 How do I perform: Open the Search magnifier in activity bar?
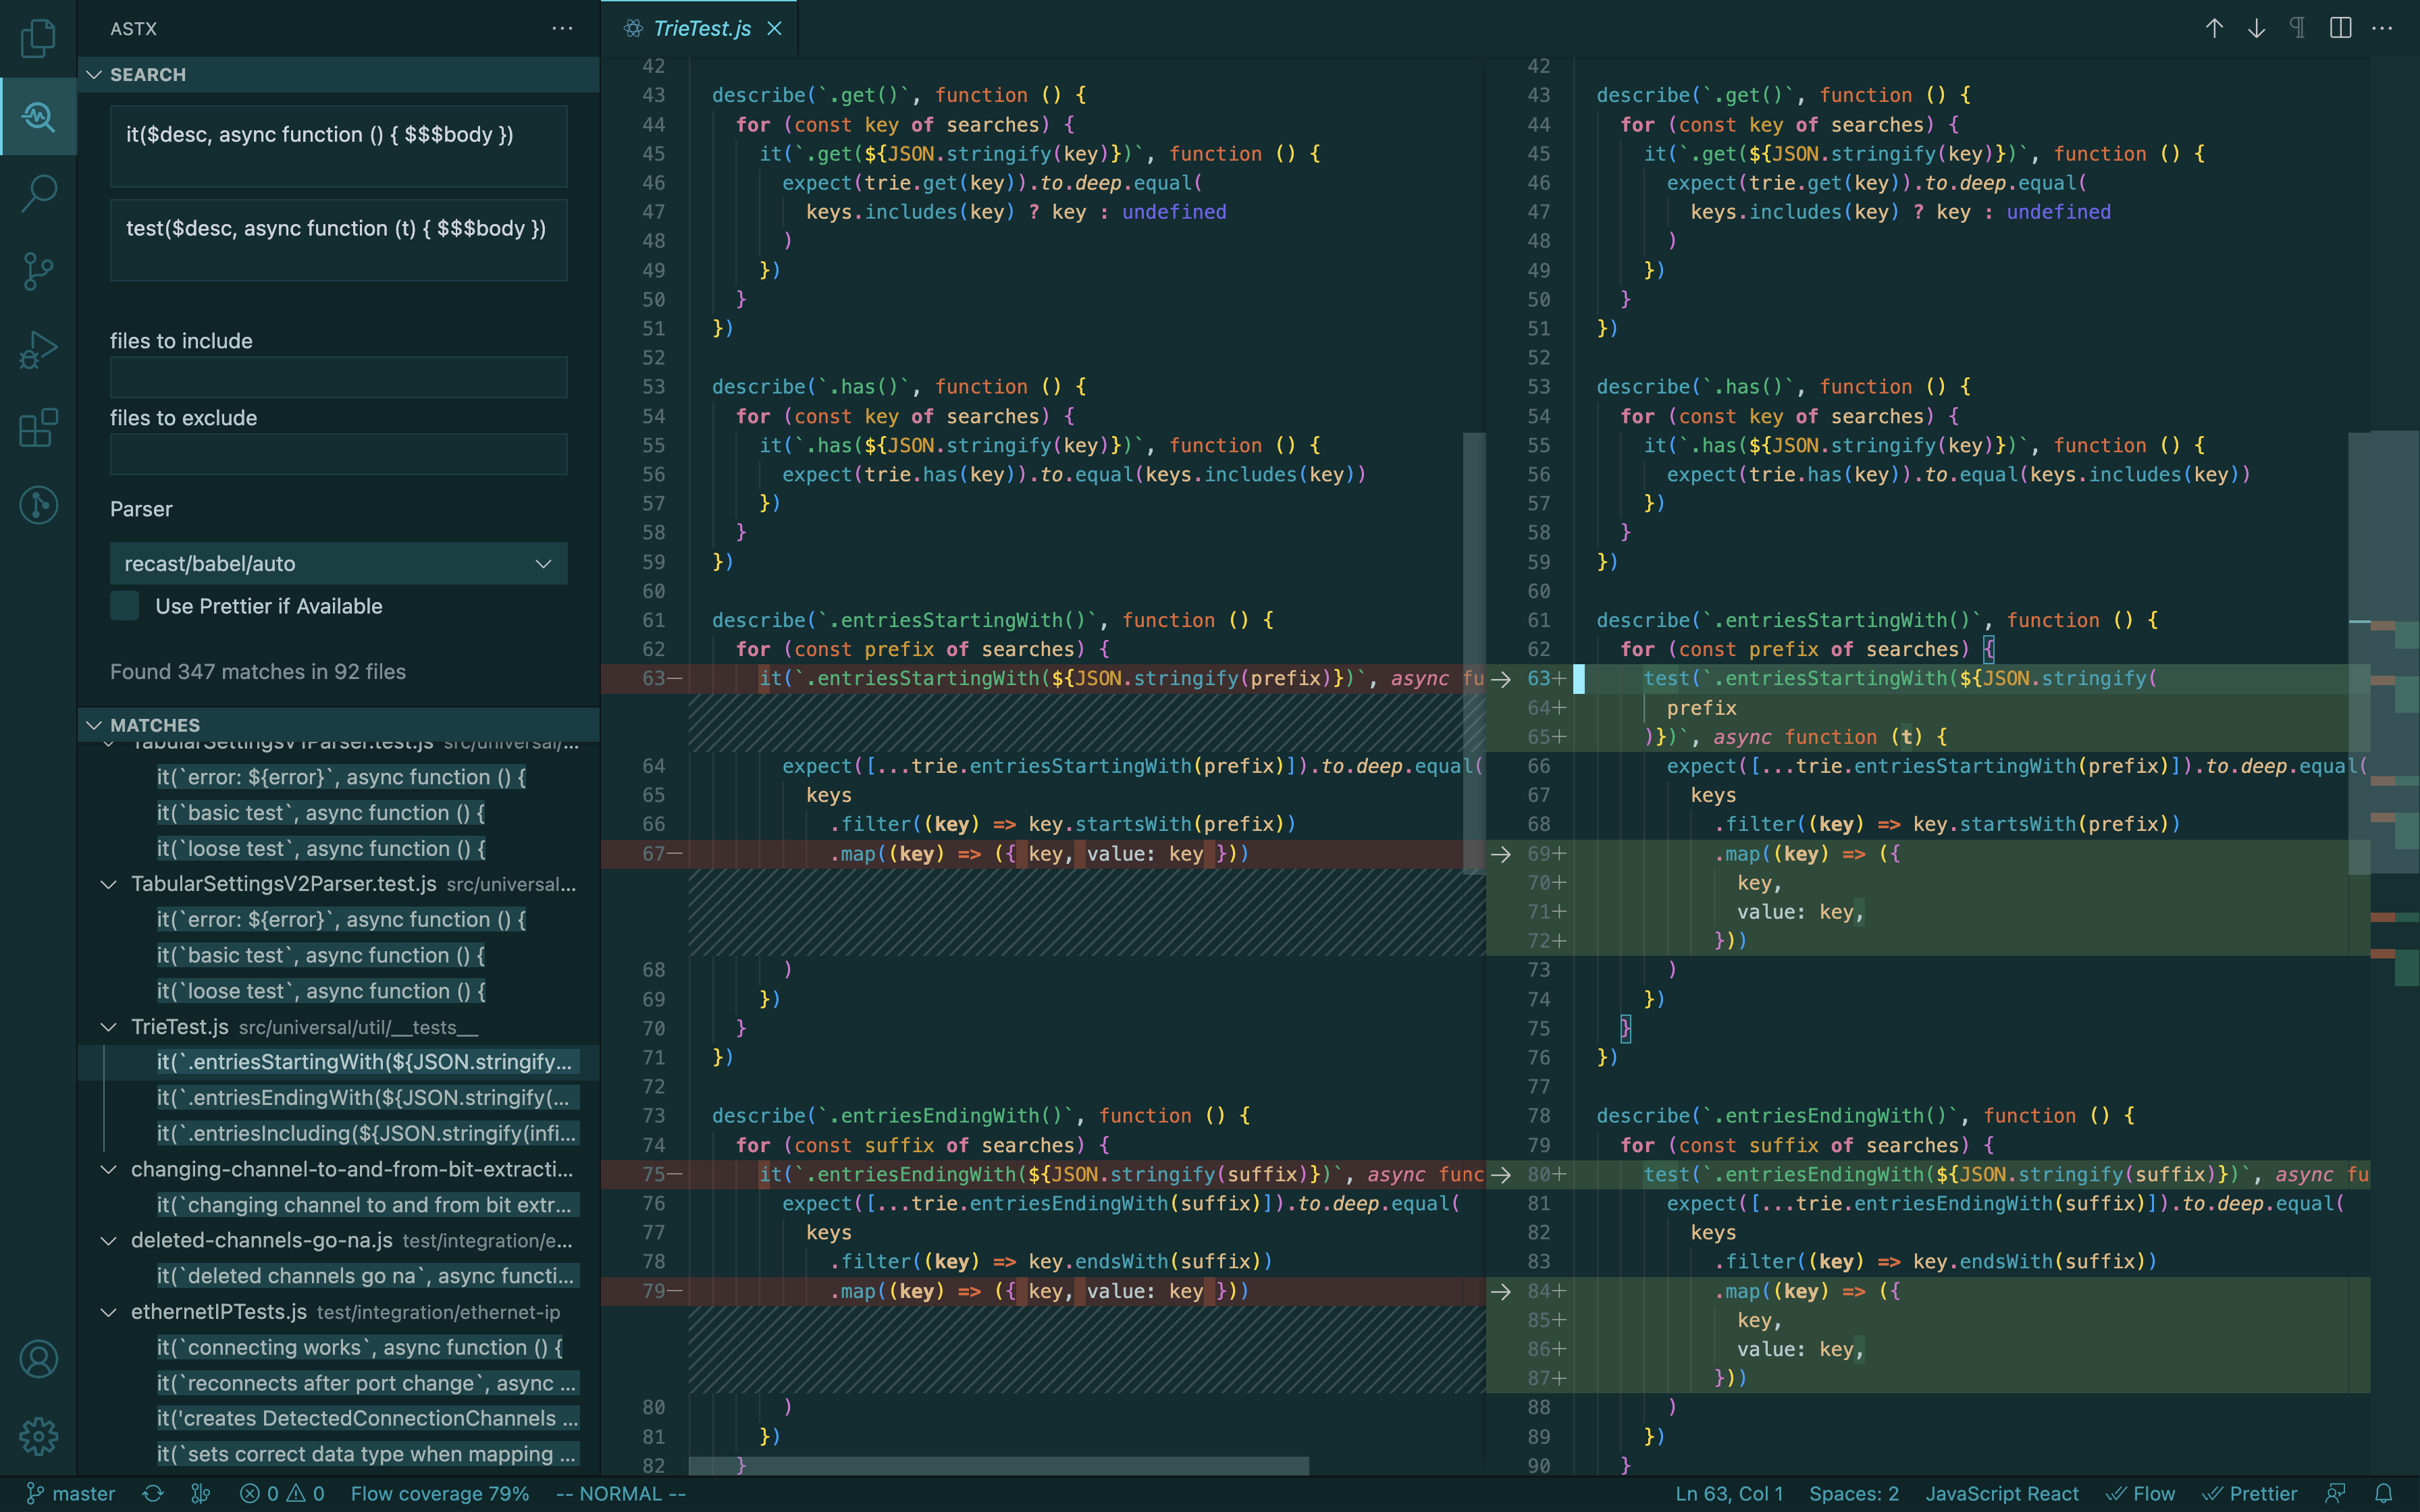click(38, 193)
